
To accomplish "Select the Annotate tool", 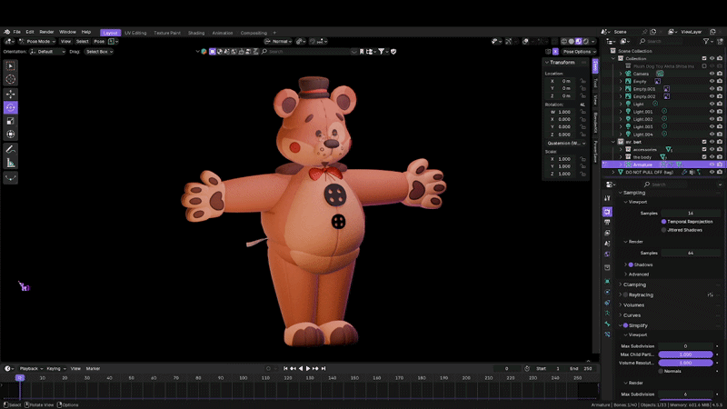I will (x=11, y=149).
